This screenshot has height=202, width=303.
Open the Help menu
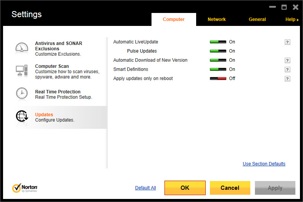click(x=292, y=19)
